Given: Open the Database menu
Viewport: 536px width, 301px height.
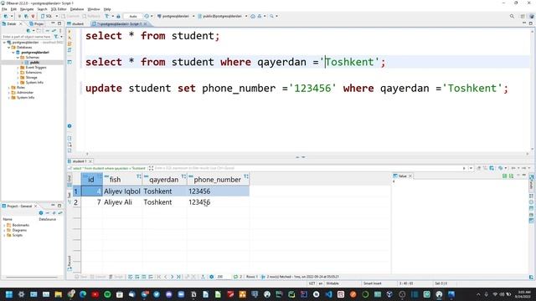Looking at the screenshot, I should point(77,9).
